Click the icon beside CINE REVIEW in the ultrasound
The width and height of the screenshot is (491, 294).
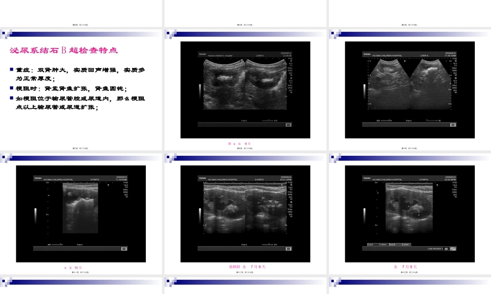click(x=452, y=249)
